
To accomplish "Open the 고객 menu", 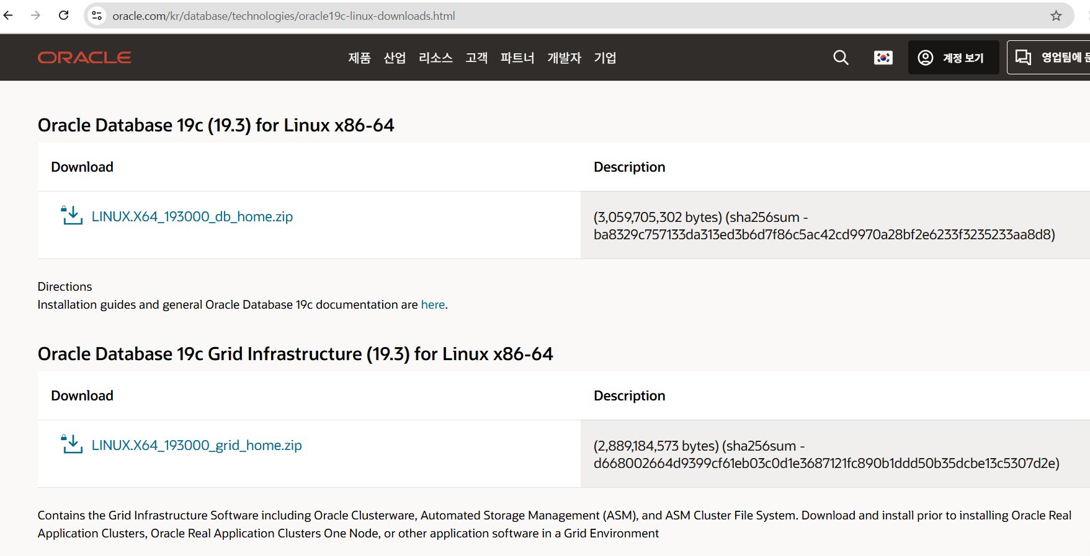I will point(476,58).
